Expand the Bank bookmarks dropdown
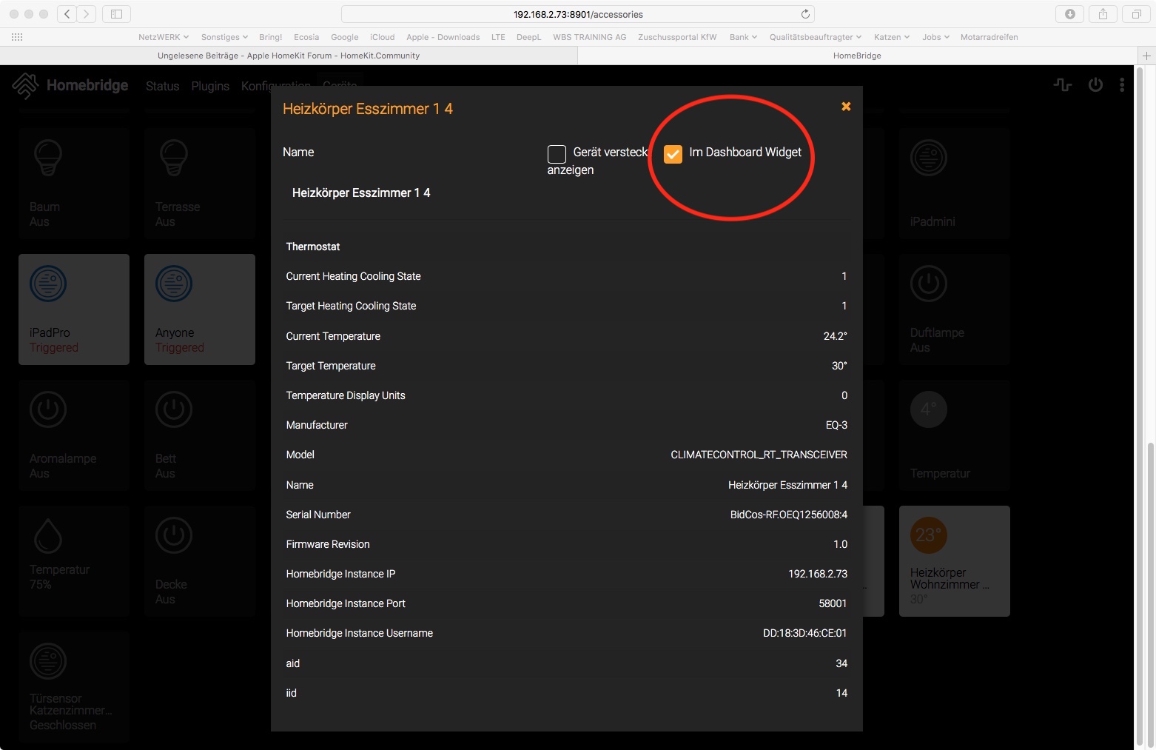Image resolution: width=1156 pixels, height=750 pixels. (x=743, y=37)
